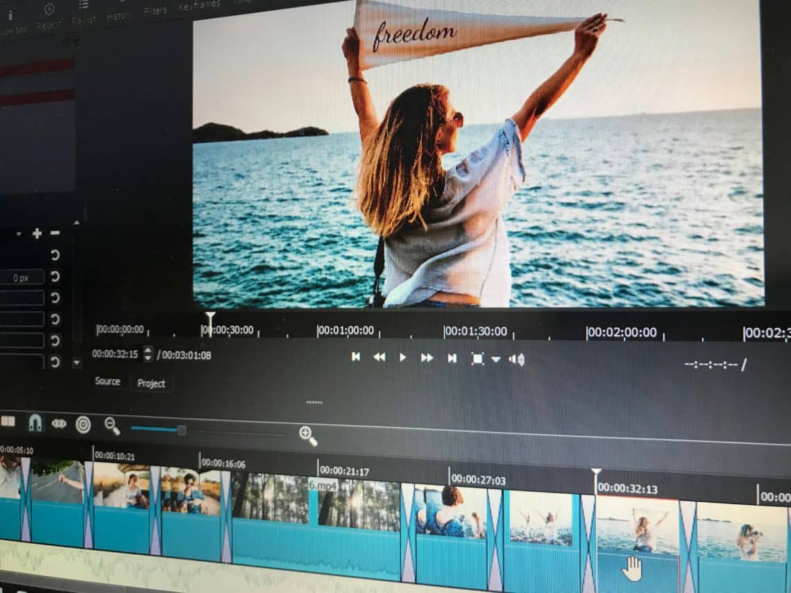Skip to the start of the video
791x593 pixels.
(356, 356)
